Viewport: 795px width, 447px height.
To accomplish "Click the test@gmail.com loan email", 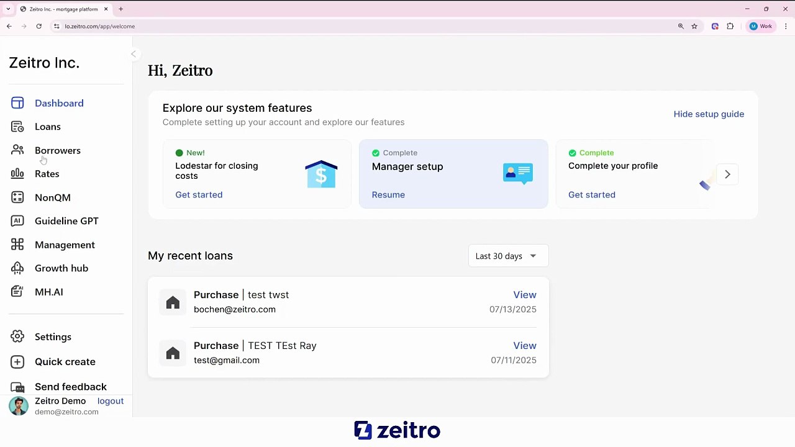I will point(227,360).
